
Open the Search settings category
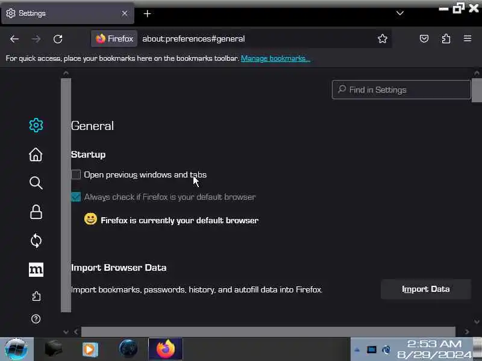(36, 183)
